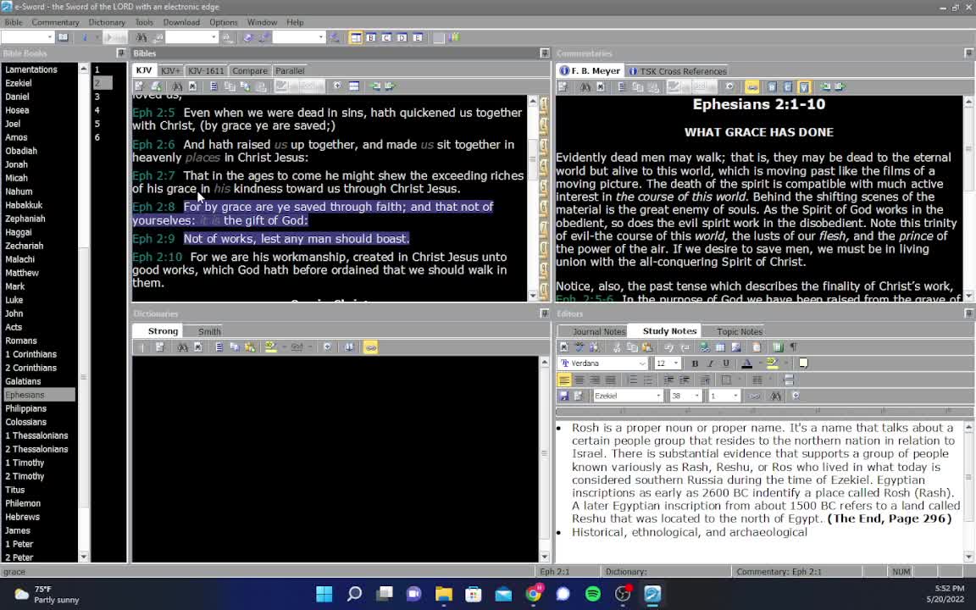
Task: Toggle left alignment in editor toolbar
Action: [x=563, y=380]
